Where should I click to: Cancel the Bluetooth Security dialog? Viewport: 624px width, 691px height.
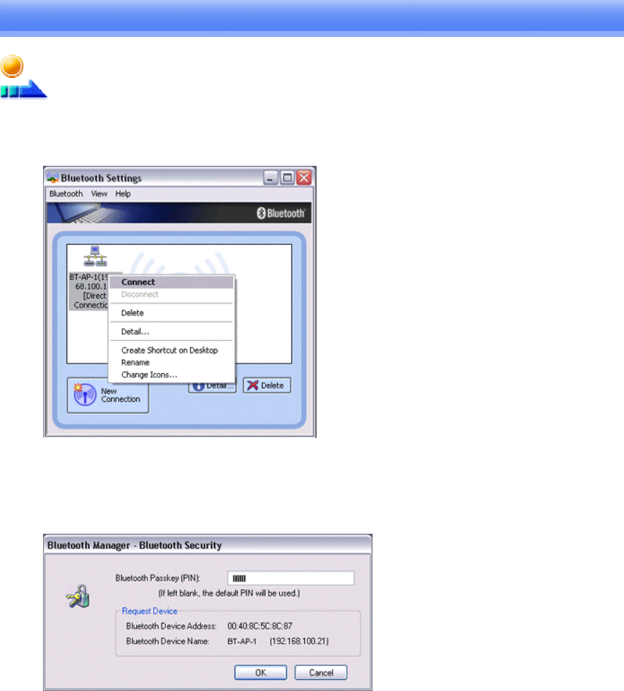coord(320,673)
